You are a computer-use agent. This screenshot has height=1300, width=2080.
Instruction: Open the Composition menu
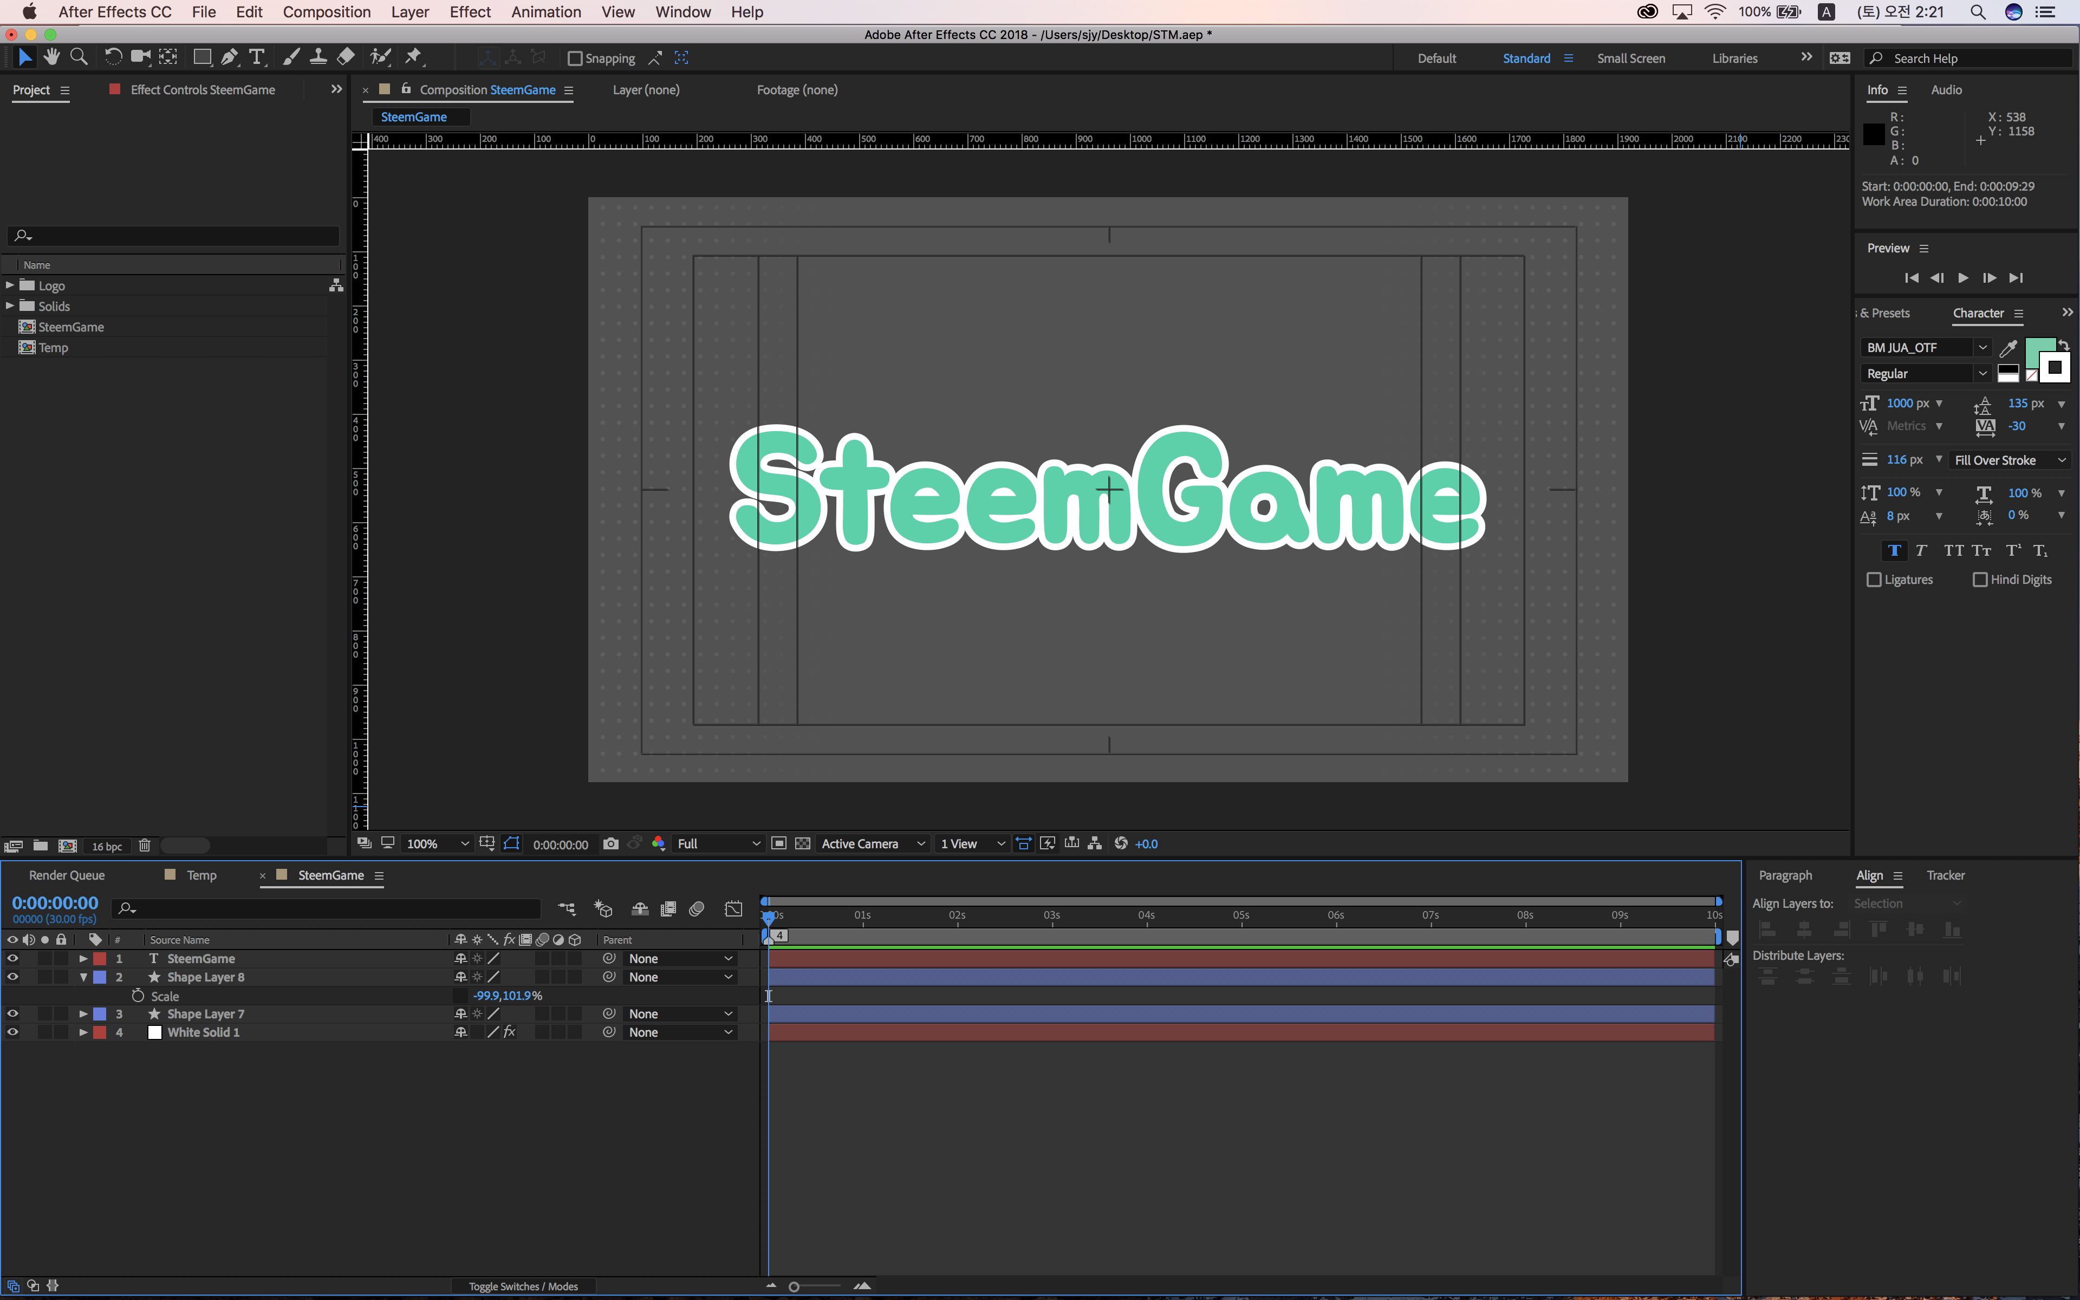(x=327, y=12)
